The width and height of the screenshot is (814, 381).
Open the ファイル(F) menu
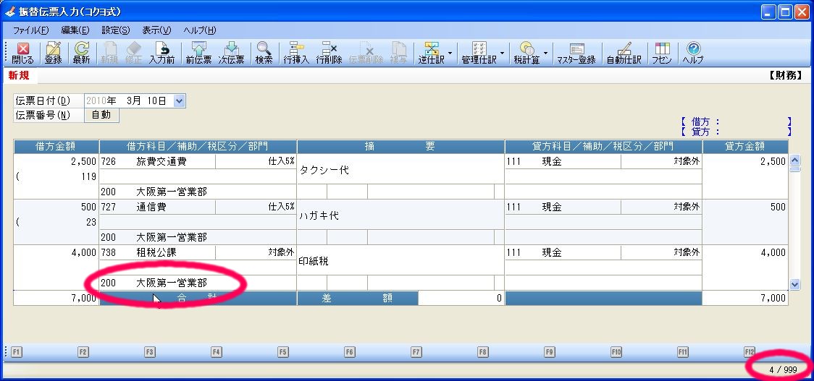(x=30, y=30)
